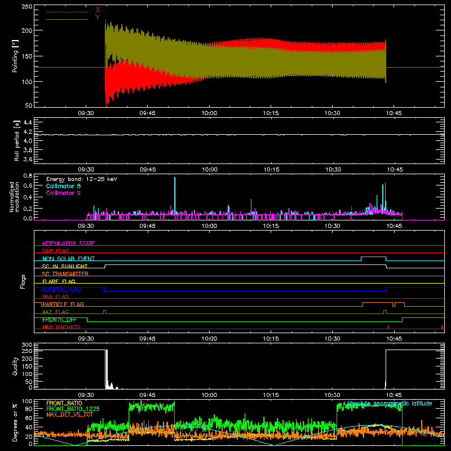This screenshot has width=451, height=451.
Task: Click the 10:45 tick label below Pointing plot
Action: [393, 113]
